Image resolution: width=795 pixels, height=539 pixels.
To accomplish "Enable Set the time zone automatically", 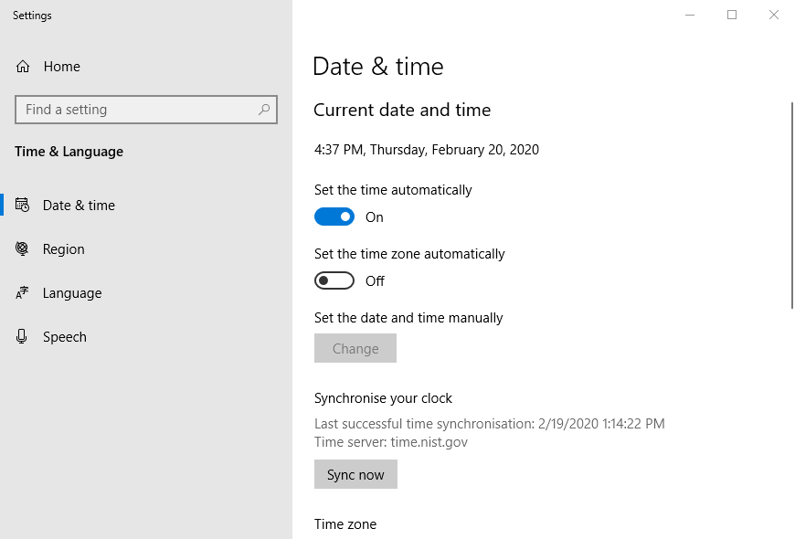I will (334, 280).
